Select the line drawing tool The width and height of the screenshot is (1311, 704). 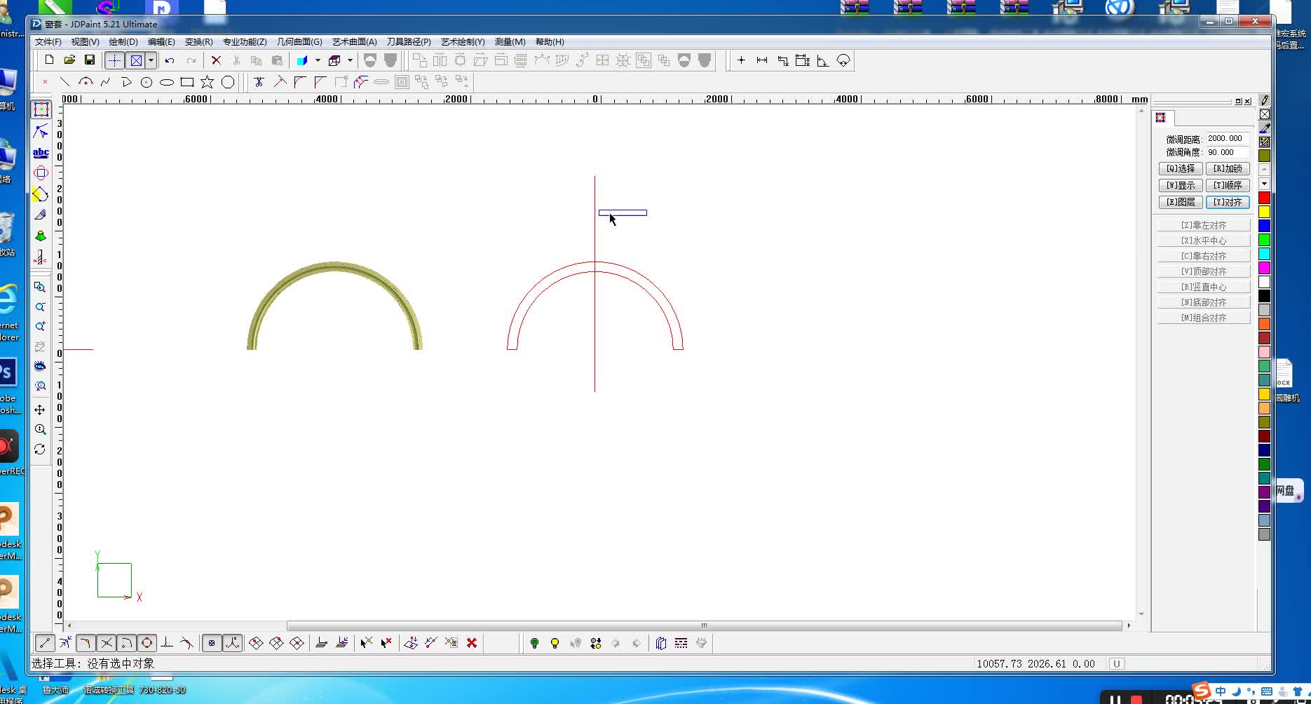point(64,82)
